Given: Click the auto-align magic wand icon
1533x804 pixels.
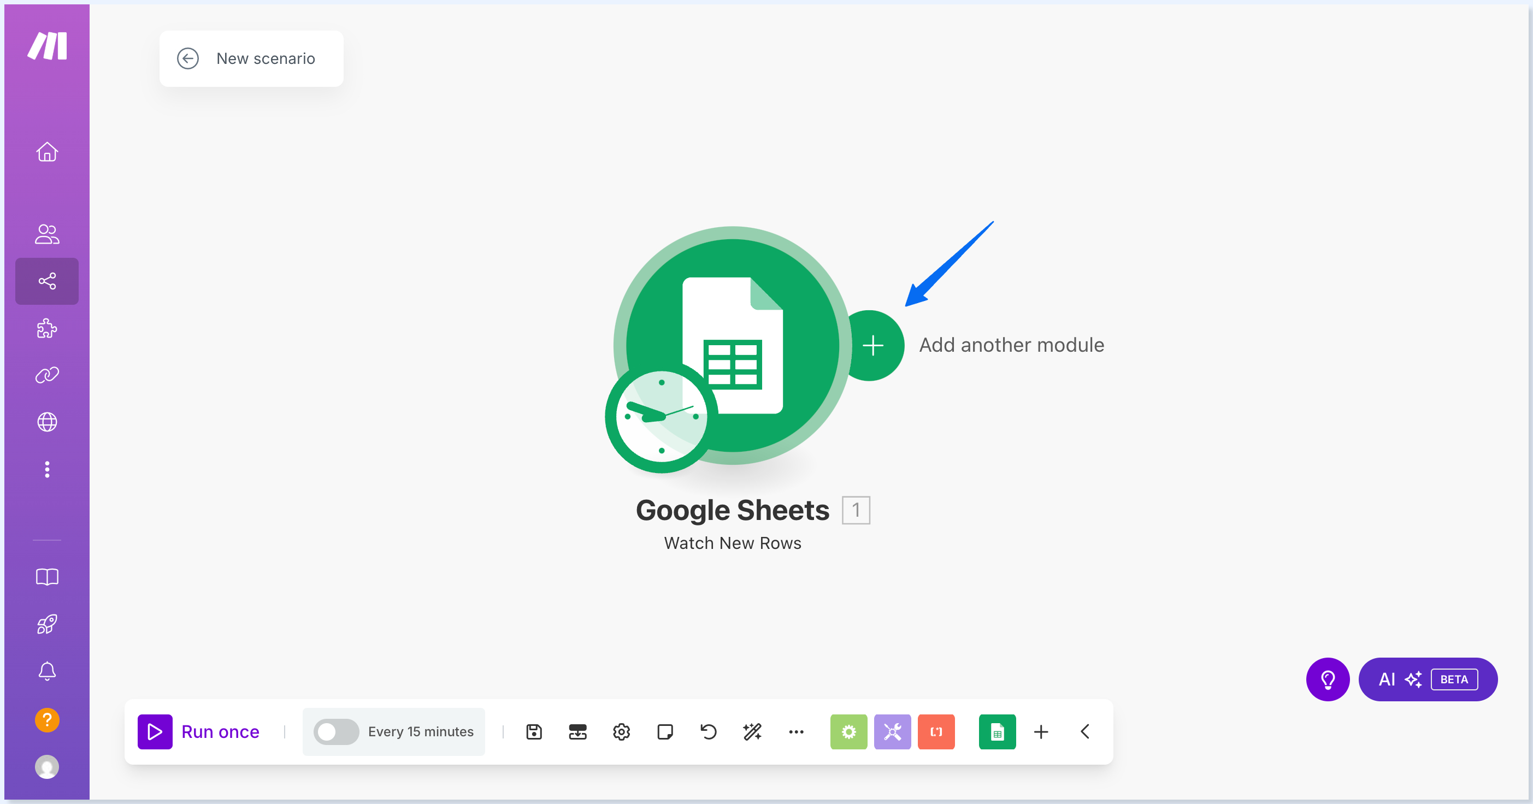Looking at the screenshot, I should pos(752,731).
